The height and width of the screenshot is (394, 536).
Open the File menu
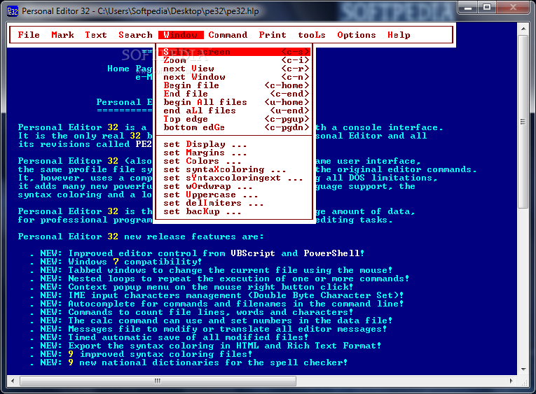click(29, 35)
